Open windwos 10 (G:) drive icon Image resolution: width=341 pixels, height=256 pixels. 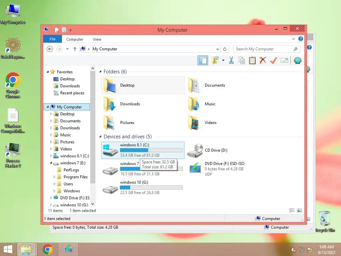point(110,189)
